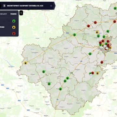Open the southernmost green station marker
This screenshot has width=117, height=117.
pyautogui.click(x=60, y=89)
